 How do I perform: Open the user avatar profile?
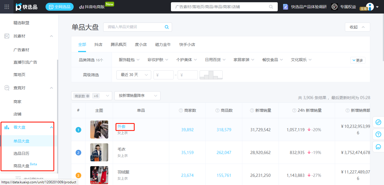click(x=370, y=7)
